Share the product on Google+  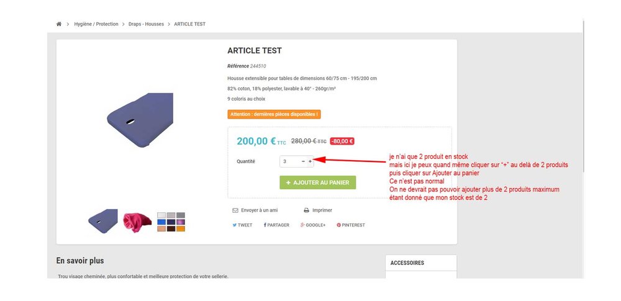click(x=313, y=225)
